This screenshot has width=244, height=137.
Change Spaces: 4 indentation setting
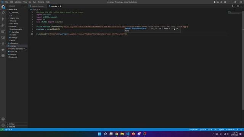click(x=202, y=129)
